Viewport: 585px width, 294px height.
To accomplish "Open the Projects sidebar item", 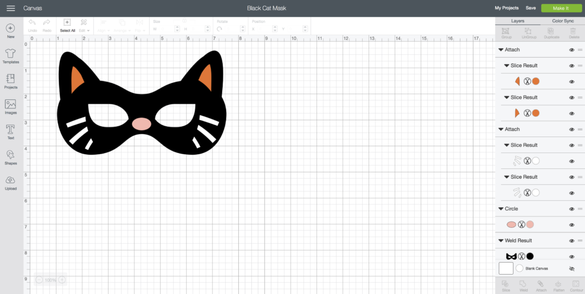I will [10, 81].
